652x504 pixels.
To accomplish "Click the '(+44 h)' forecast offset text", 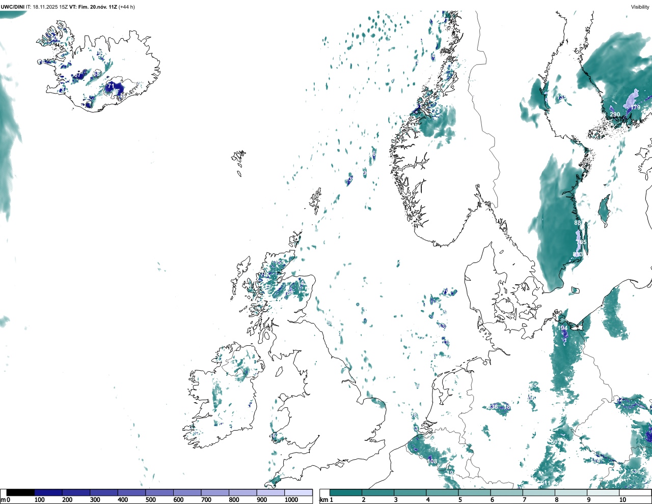I will click(x=127, y=7).
